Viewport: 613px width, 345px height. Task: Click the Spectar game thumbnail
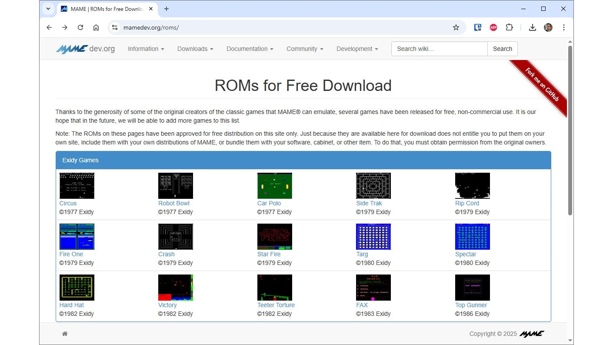click(473, 237)
